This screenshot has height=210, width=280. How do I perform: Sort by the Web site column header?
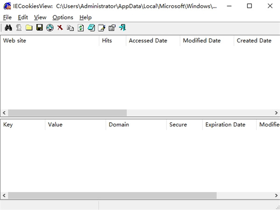[49, 40]
